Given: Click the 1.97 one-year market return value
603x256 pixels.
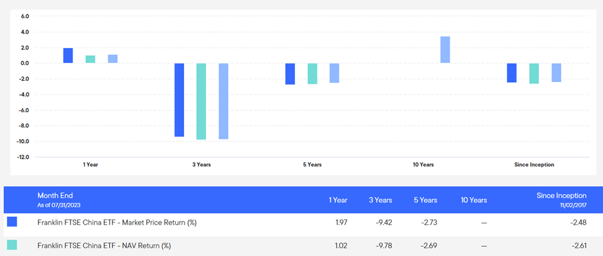Looking at the screenshot, I should point(341,223).
